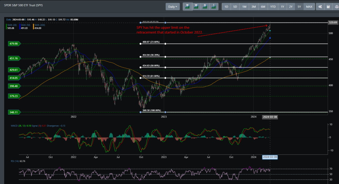
Task: Set chart range to 1Y
Action: tap(282, 7)
